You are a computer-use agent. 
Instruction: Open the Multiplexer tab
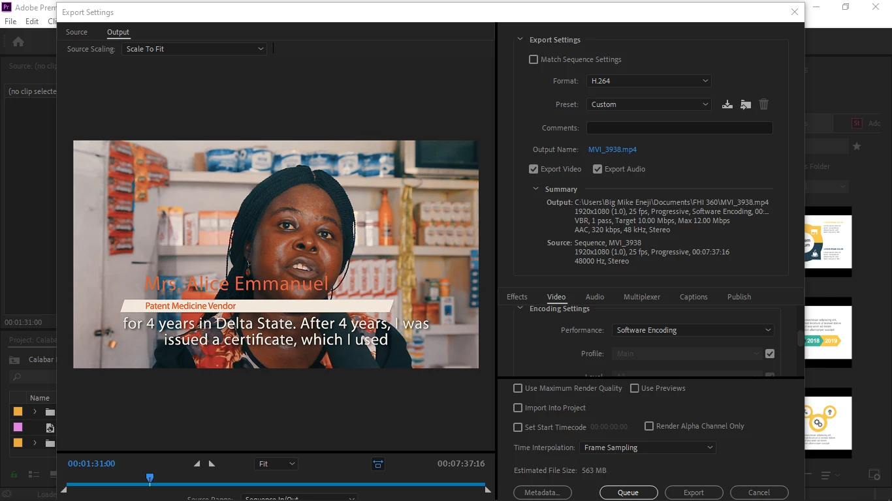point(642,297)
